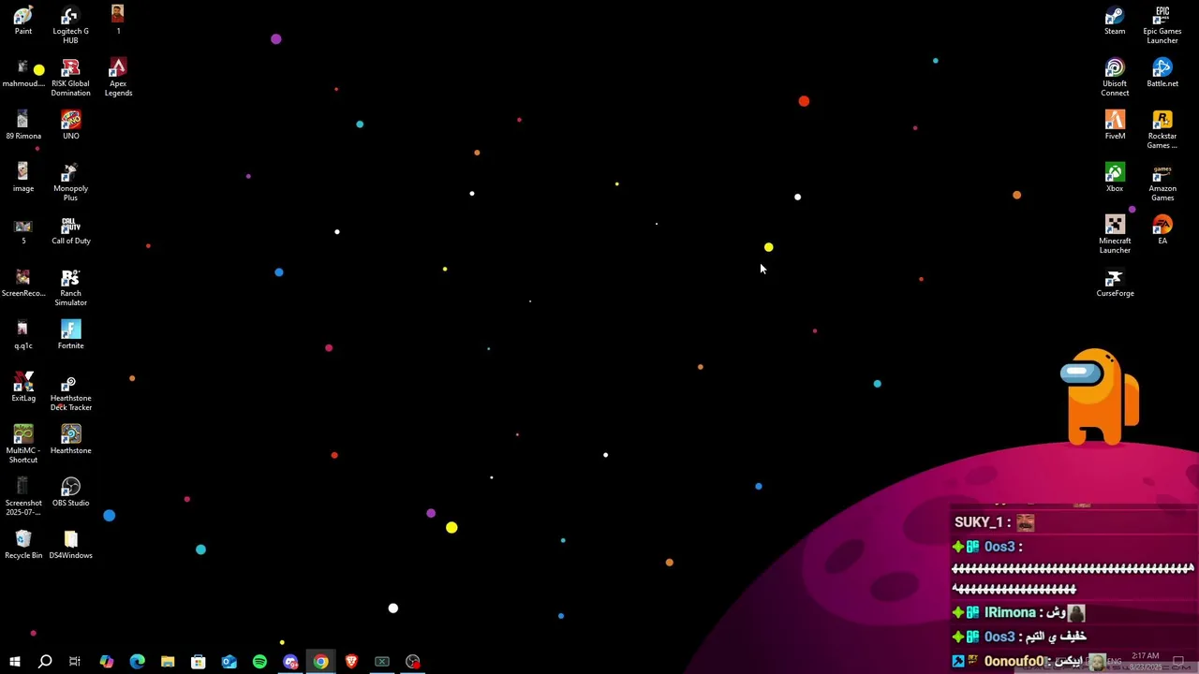Open the Rockstar Games launcher shortcut
This screenshot has height=674, width=1199.
click(x=1162, y=130)
